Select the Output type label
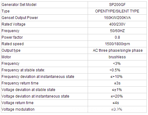The width and height of the screenshot is (148, 115). [11, 50]
